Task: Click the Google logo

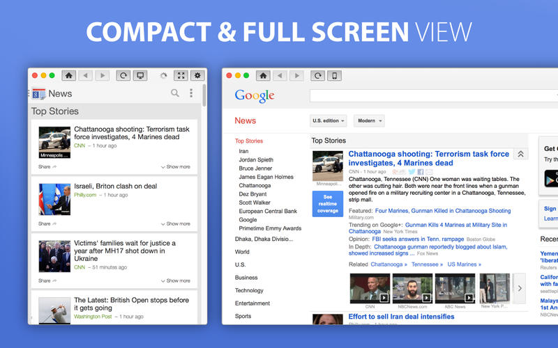Action: [255, 95]
